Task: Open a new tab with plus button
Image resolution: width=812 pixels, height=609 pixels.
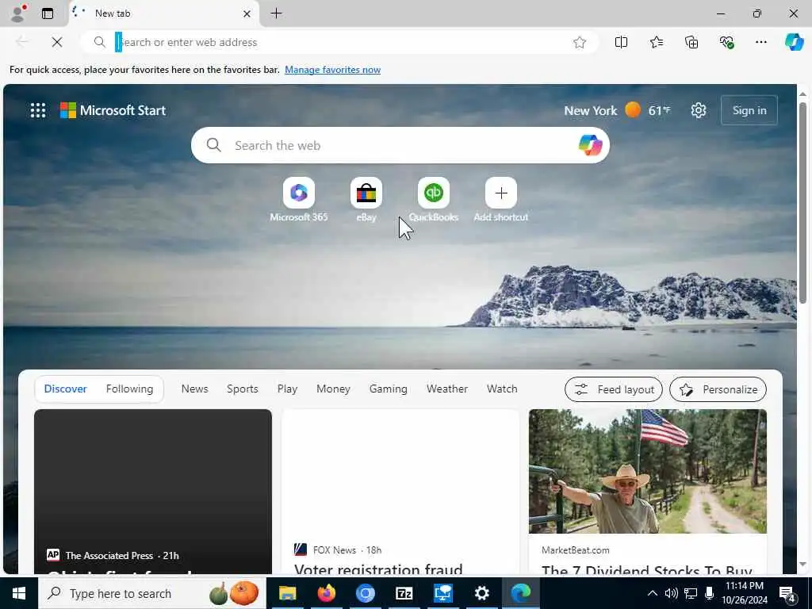Action: tap(277, 13)
